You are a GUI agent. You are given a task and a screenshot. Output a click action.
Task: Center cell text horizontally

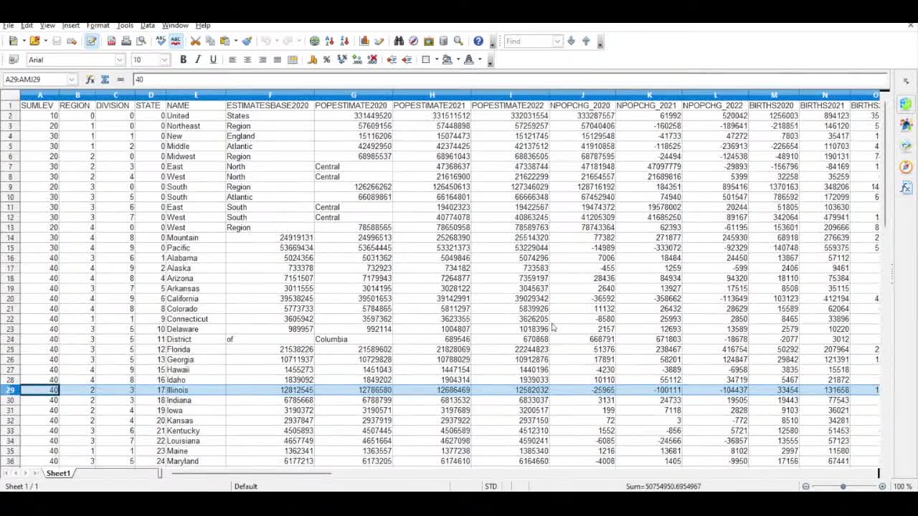[x=247, y=59]
